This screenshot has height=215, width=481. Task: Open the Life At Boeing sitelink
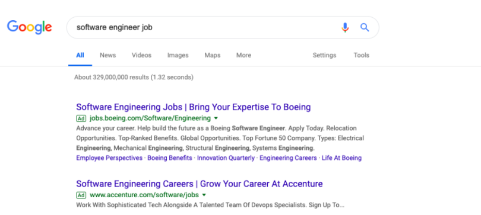pos(341,158)
